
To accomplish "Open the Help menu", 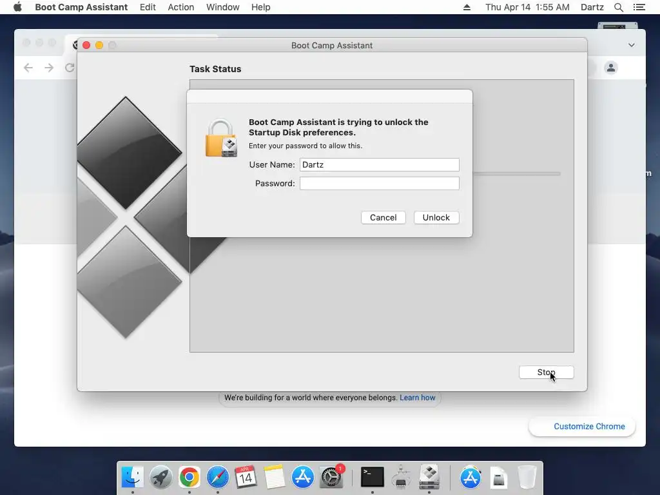I will pos(260,7).
